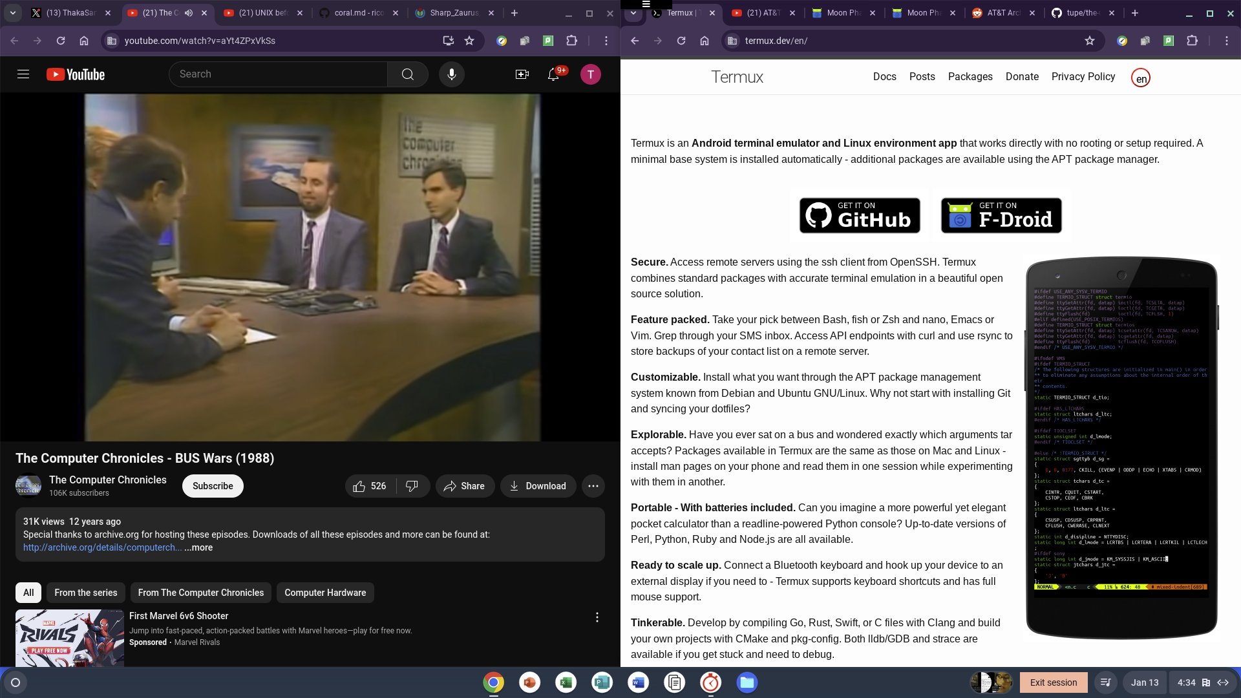Subscribe to The Computer Chronicles channel
The width and height of the screenshot is (1241, 698).
point(213,486)
